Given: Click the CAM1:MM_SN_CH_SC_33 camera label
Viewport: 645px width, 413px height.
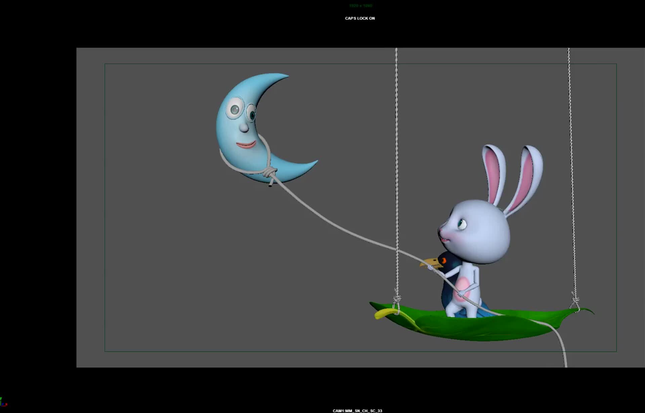Looking at the screenshot, I should tap(357, 411).
